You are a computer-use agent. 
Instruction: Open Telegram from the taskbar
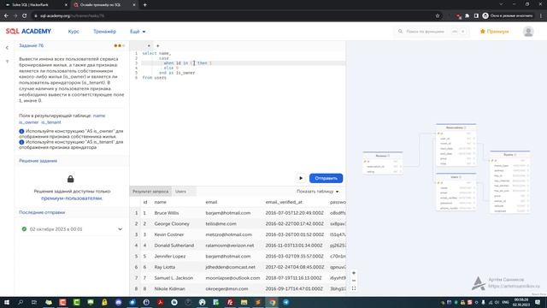(x=285, y=302)
